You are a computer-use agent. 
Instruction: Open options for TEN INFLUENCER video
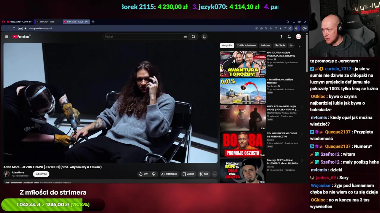click(x=302, y=134)
